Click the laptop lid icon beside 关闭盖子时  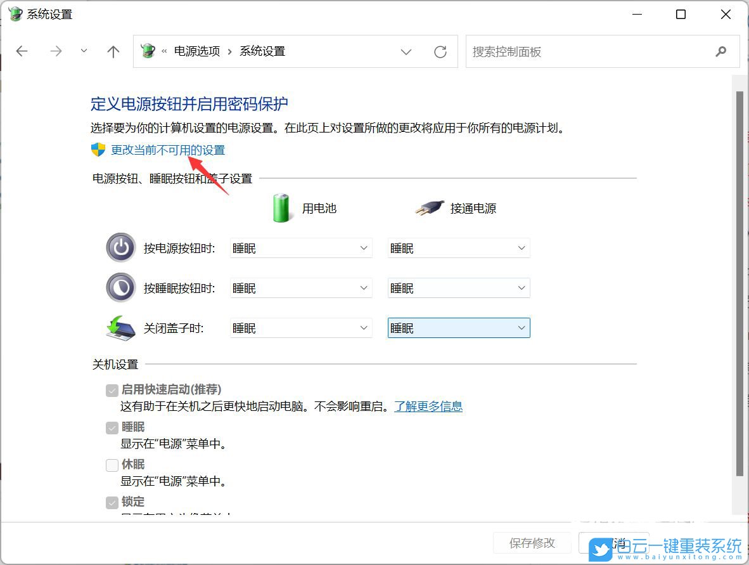coord(120,327)
